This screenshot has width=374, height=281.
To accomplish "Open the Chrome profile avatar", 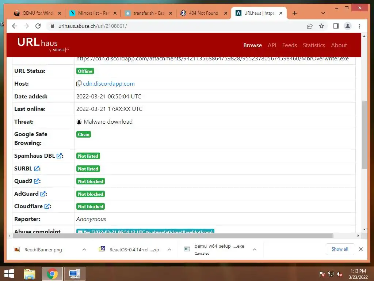I will tap(348, 26).
